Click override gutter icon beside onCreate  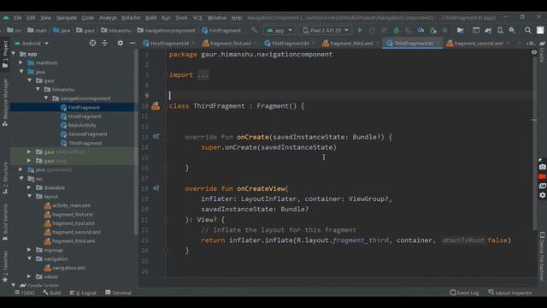tap(156, 137)
